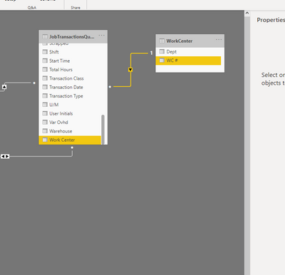Click the '1' cardinality marker near WorkCenter
The height and width of the screenshot is (275, 285).
[151, 53]
